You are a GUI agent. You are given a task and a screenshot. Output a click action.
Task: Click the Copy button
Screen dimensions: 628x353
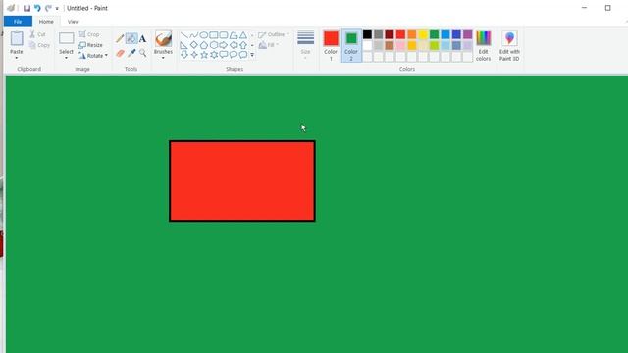[39, 45]
